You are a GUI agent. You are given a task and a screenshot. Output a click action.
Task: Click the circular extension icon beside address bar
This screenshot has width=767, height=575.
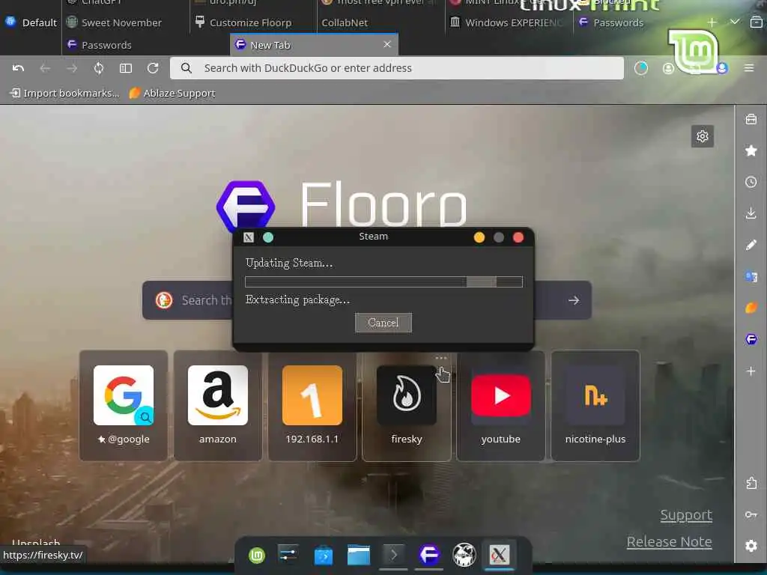click(x=641, y=68)
